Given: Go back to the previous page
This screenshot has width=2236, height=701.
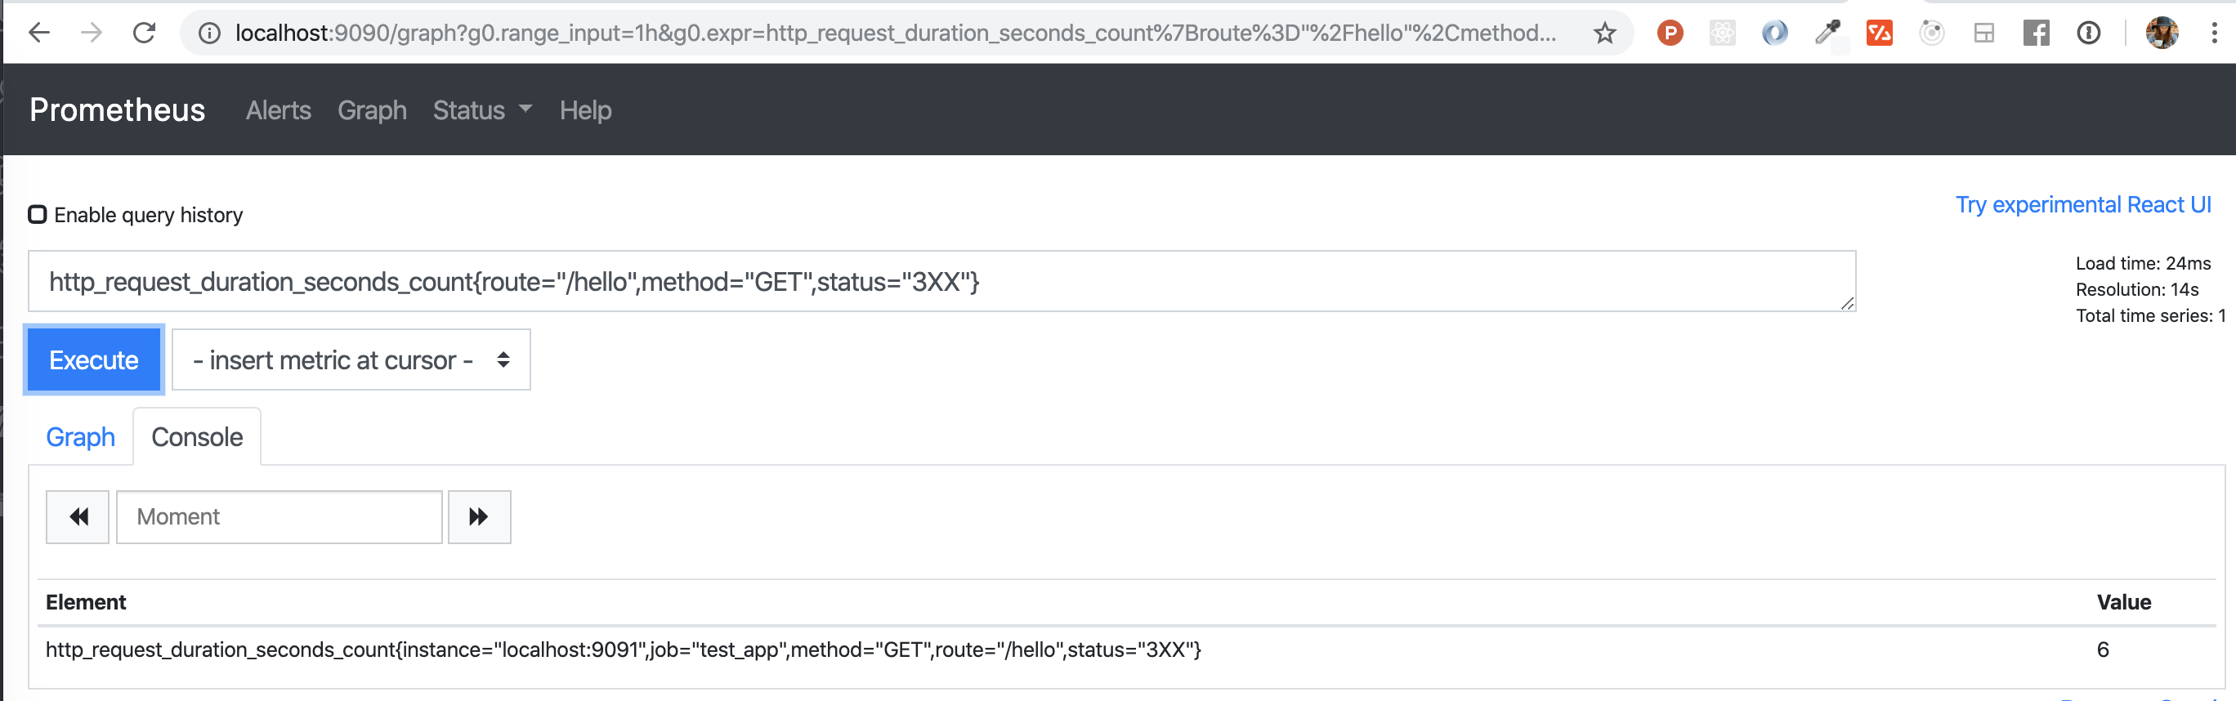Looking at the screenshot, I should coord(39,33).
